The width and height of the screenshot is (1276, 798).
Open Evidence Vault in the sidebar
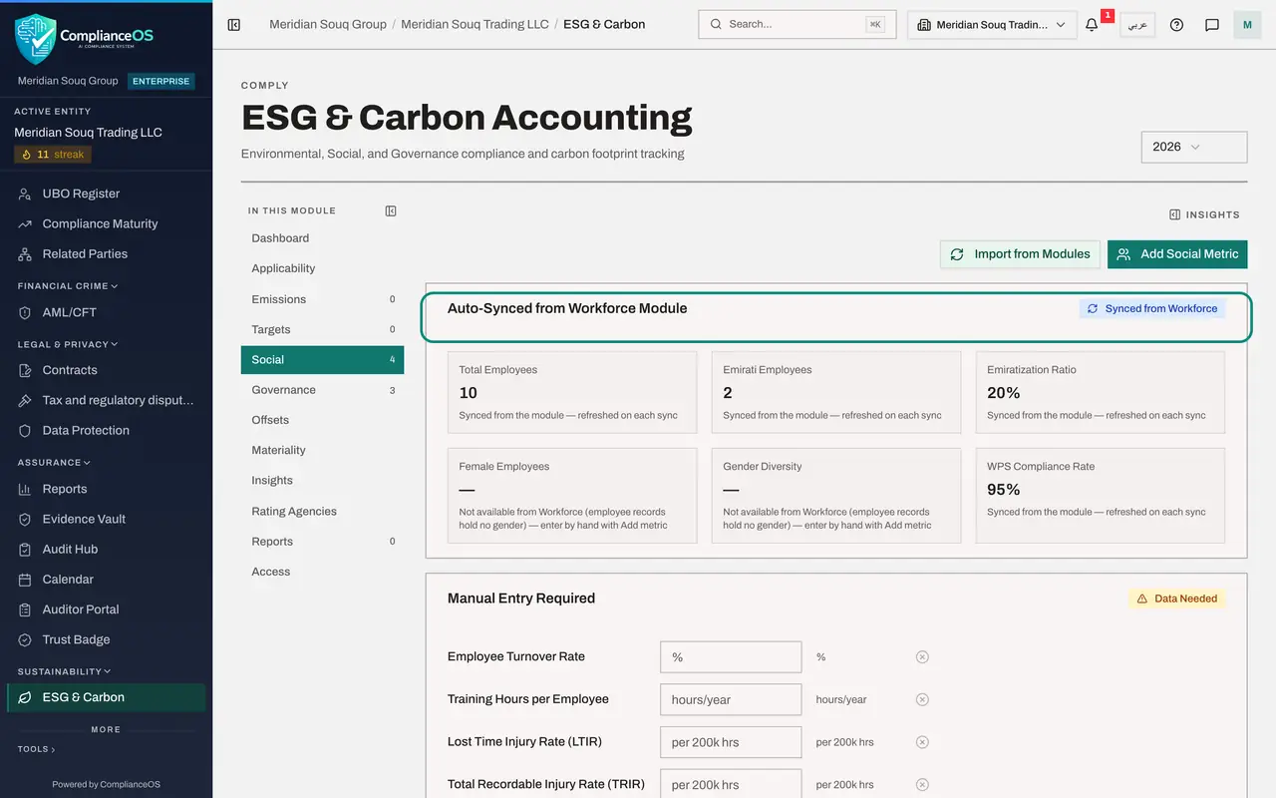click(x=106, y=519)
